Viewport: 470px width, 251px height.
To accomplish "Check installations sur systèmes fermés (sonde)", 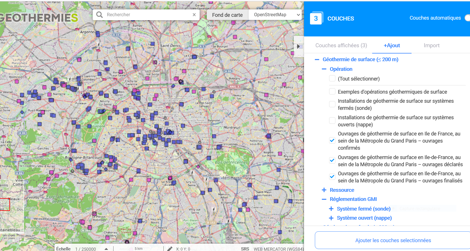I will 332,104.
